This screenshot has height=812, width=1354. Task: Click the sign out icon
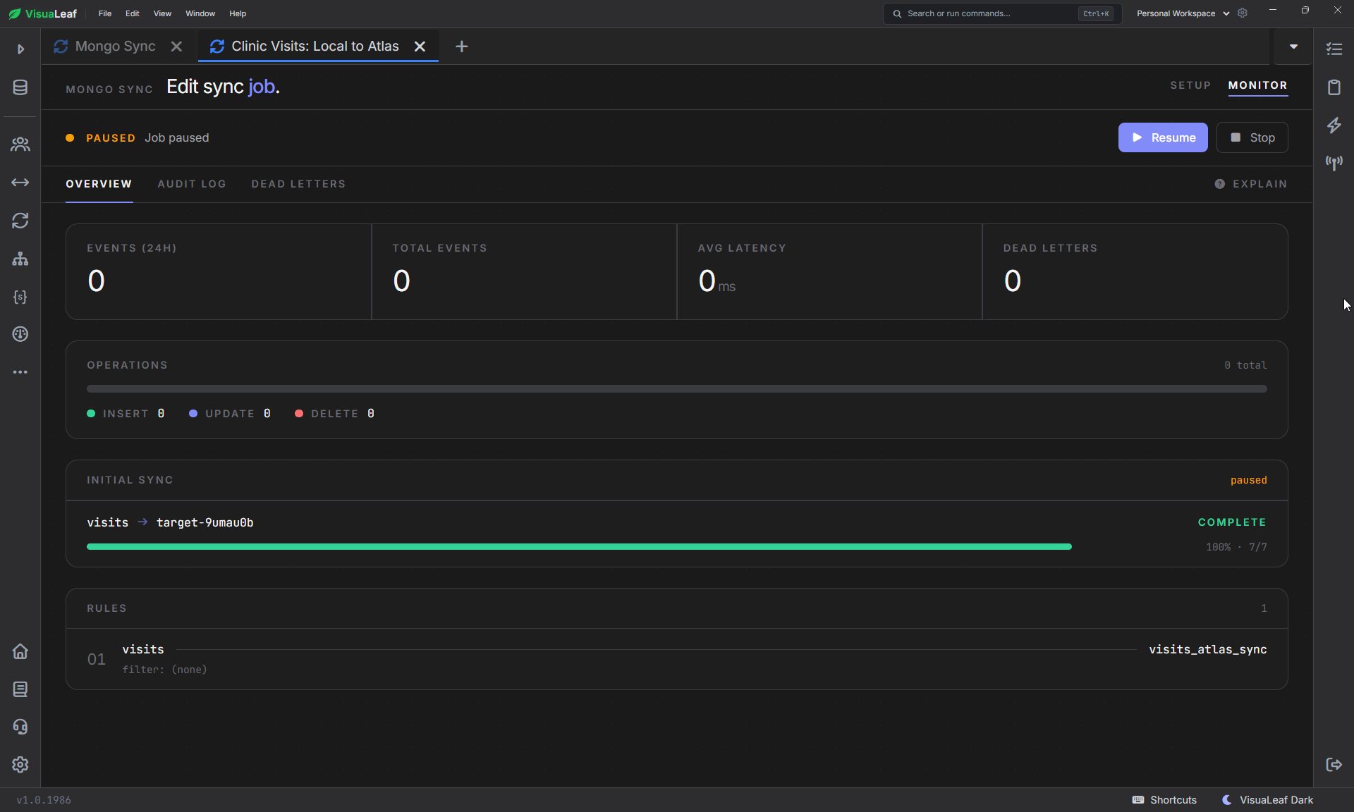(1334, 765)
